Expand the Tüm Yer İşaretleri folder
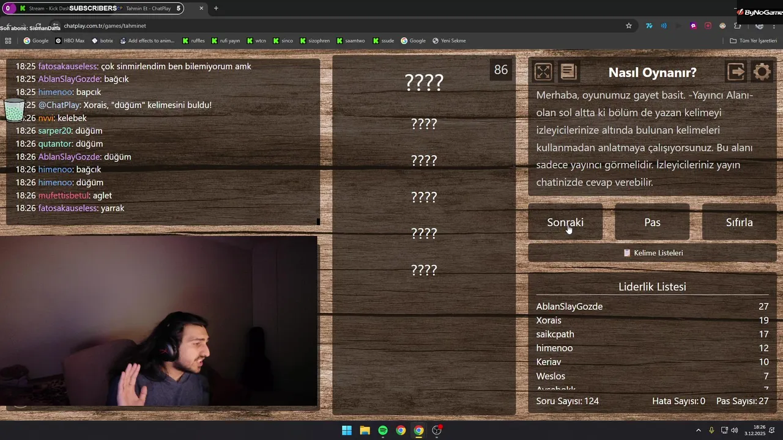 click(x=753, y=40)
